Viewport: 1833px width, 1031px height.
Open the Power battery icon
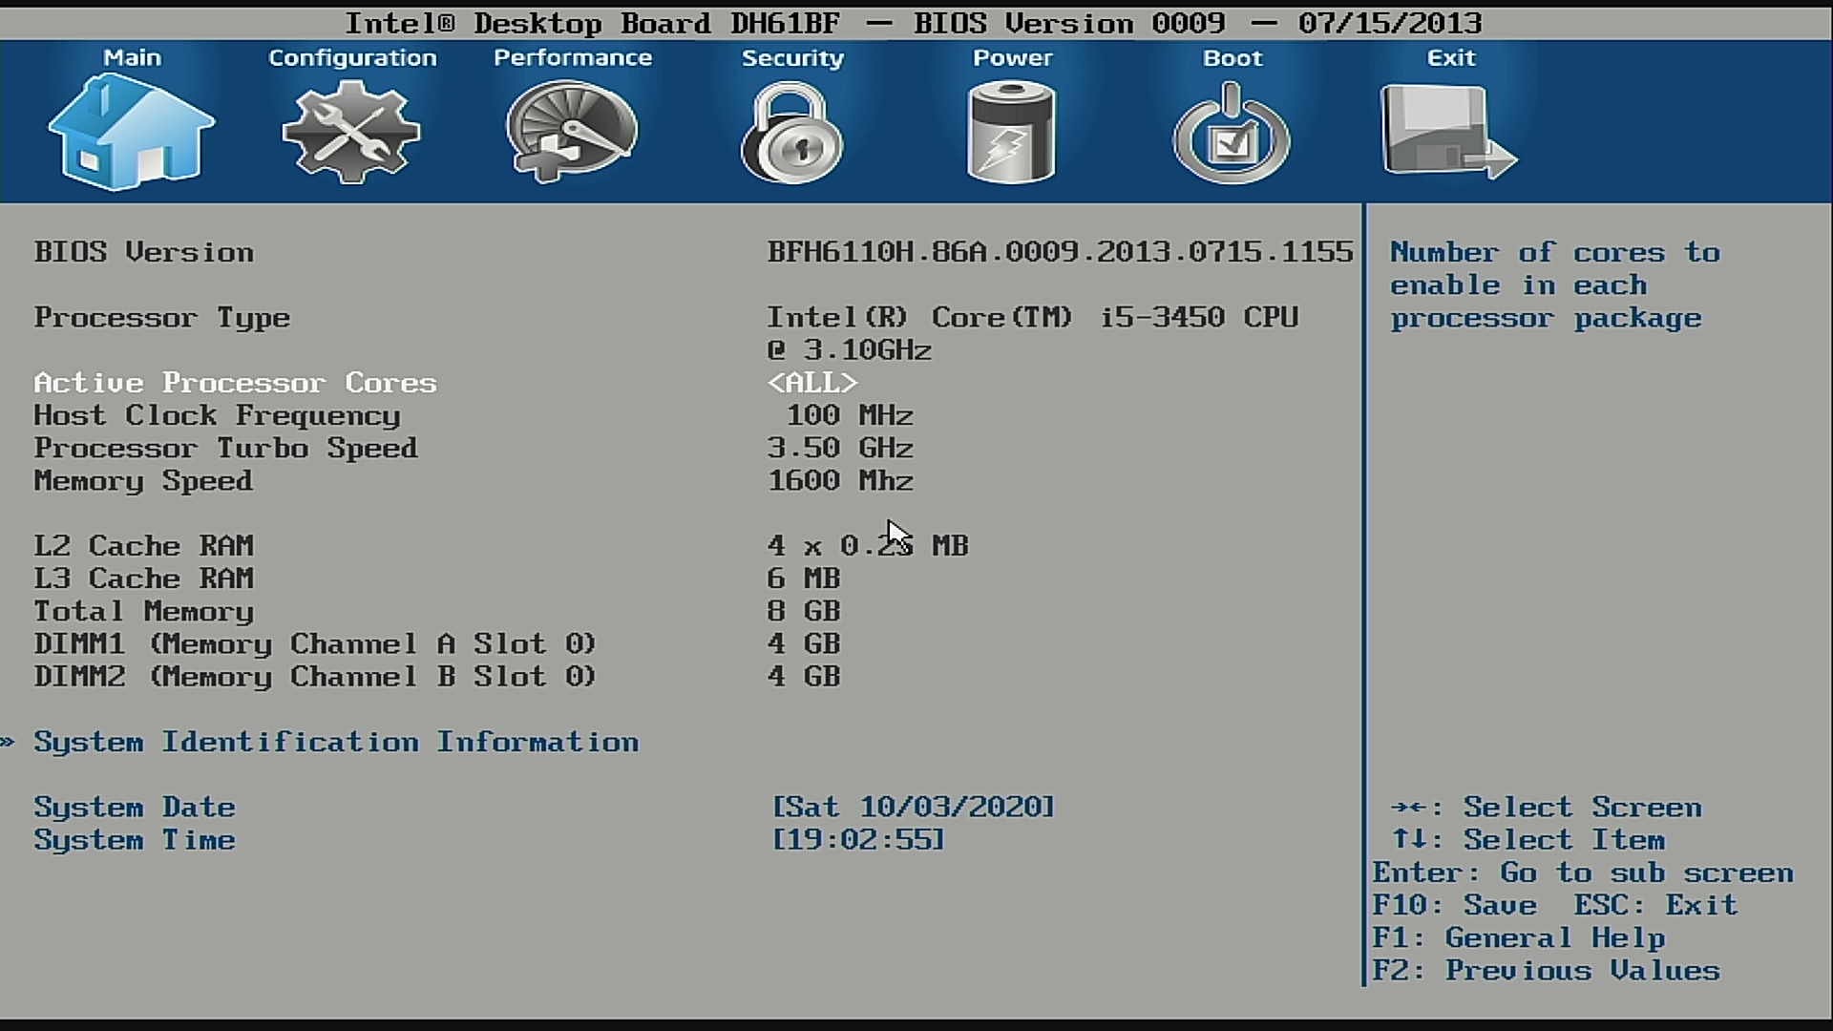coord(1011,132)
